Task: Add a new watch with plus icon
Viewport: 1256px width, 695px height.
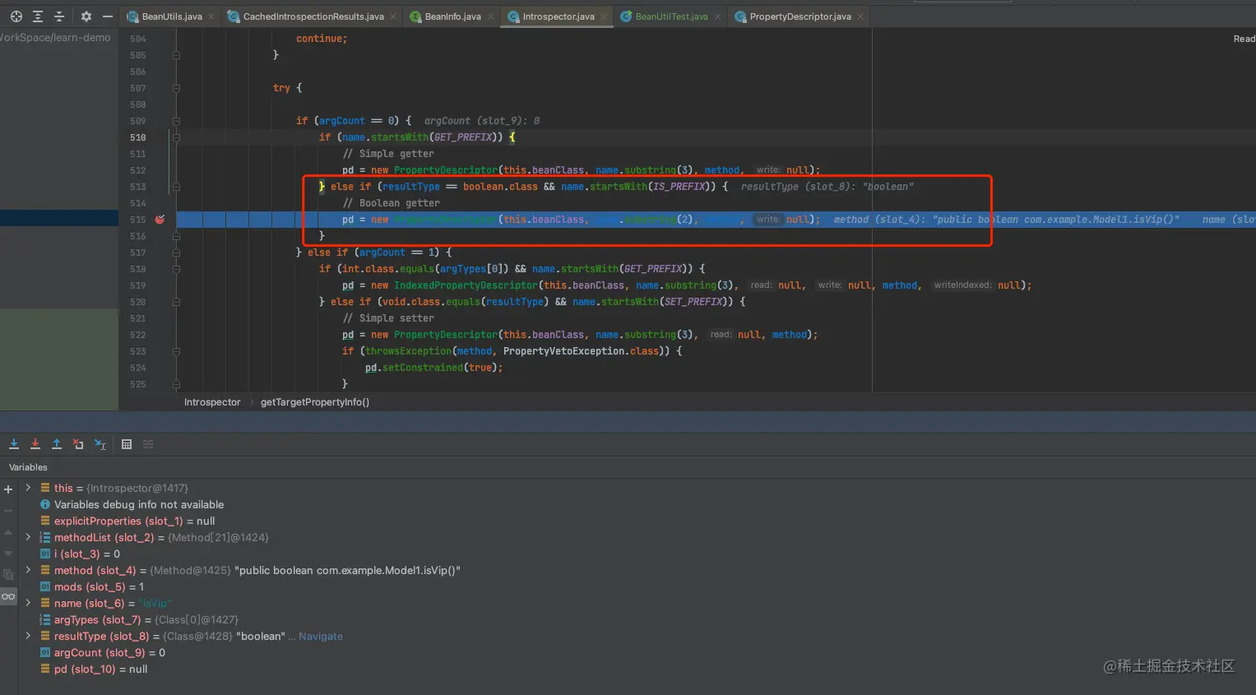Action: [8, 489]
